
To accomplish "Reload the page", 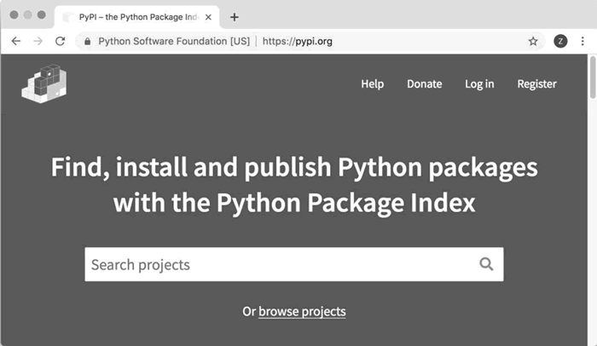I will click(60, 41).
